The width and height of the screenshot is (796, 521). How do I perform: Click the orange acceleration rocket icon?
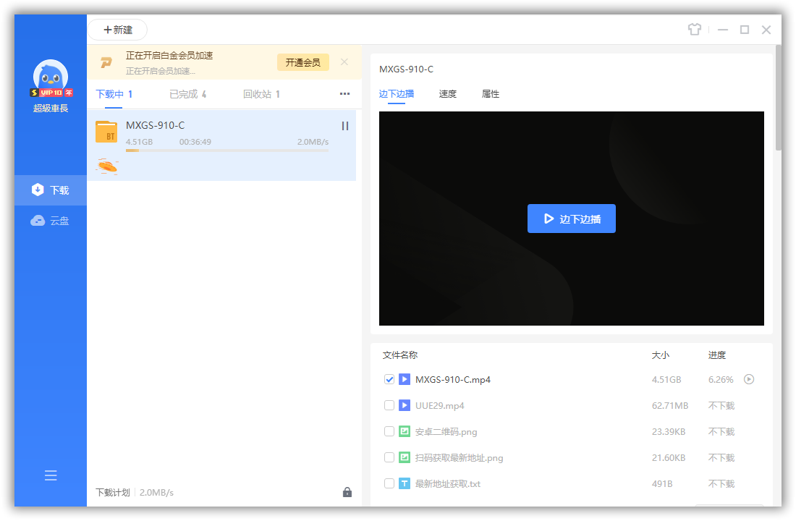click(107, 166)
